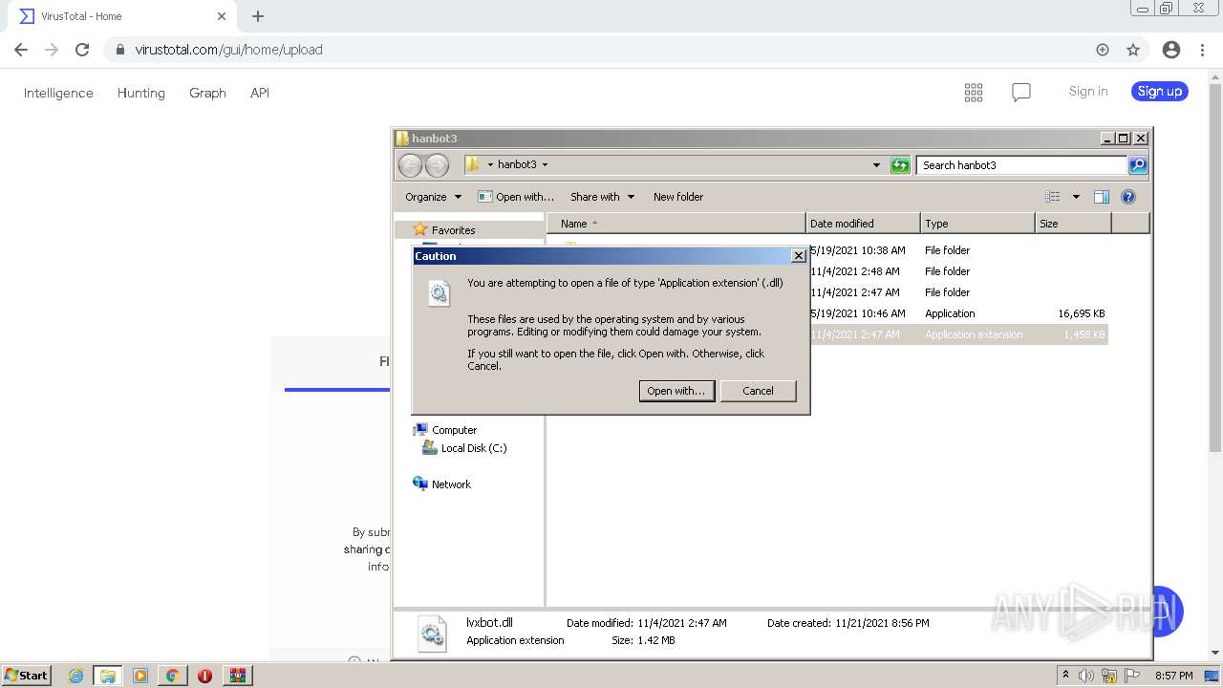
Task: Click the Explorer Forward arrow button
Action: [x=437, y=165]
